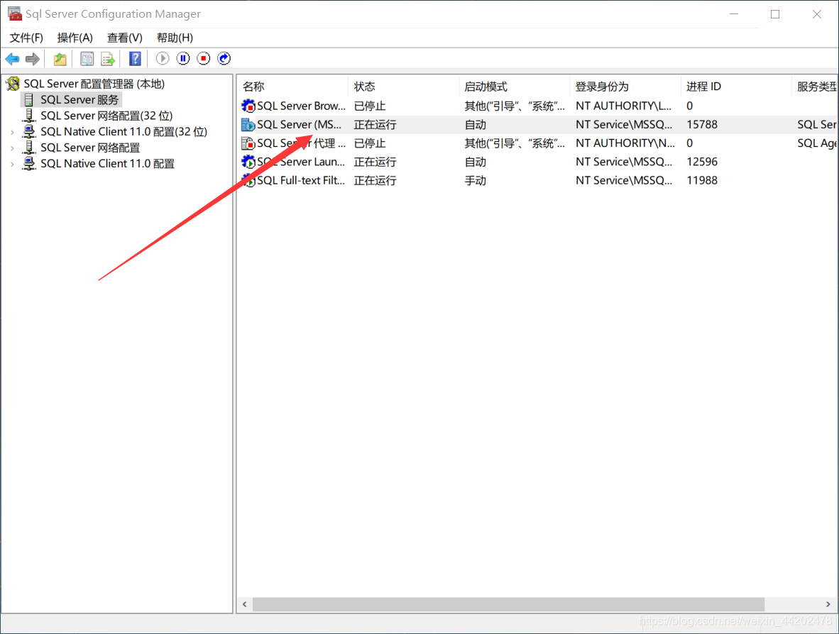The height and width of the screenshot is (634, 839).
Task: Click process ID 15788 cell
Action: 702,125
